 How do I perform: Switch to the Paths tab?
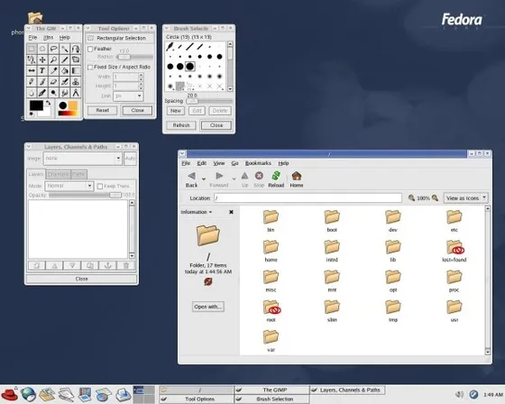click(x=78, y=174)
